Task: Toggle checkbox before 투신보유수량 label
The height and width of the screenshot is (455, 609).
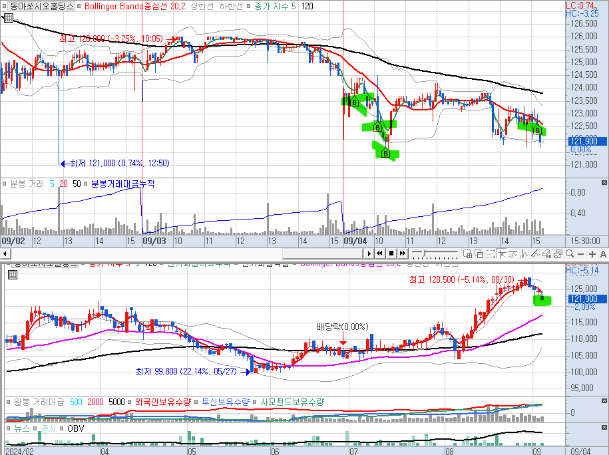Action: (x=197, y=402)
